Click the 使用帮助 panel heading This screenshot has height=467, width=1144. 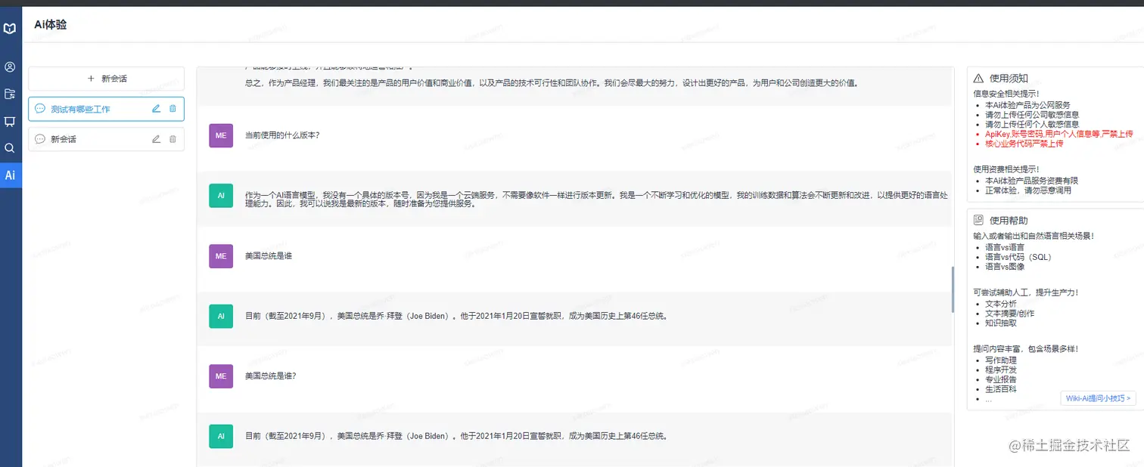[x=1009, y=221]
